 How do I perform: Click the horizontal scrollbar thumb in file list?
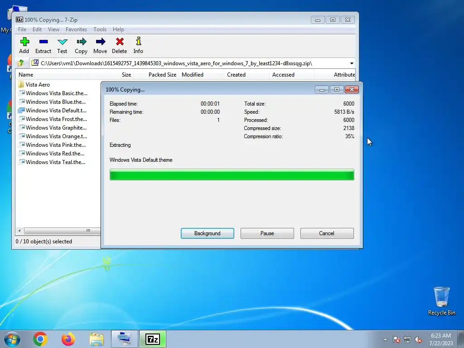coord(62,231)
